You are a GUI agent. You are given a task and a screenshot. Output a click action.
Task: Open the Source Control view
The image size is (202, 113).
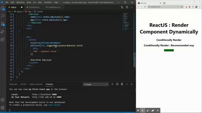[3, 24]
